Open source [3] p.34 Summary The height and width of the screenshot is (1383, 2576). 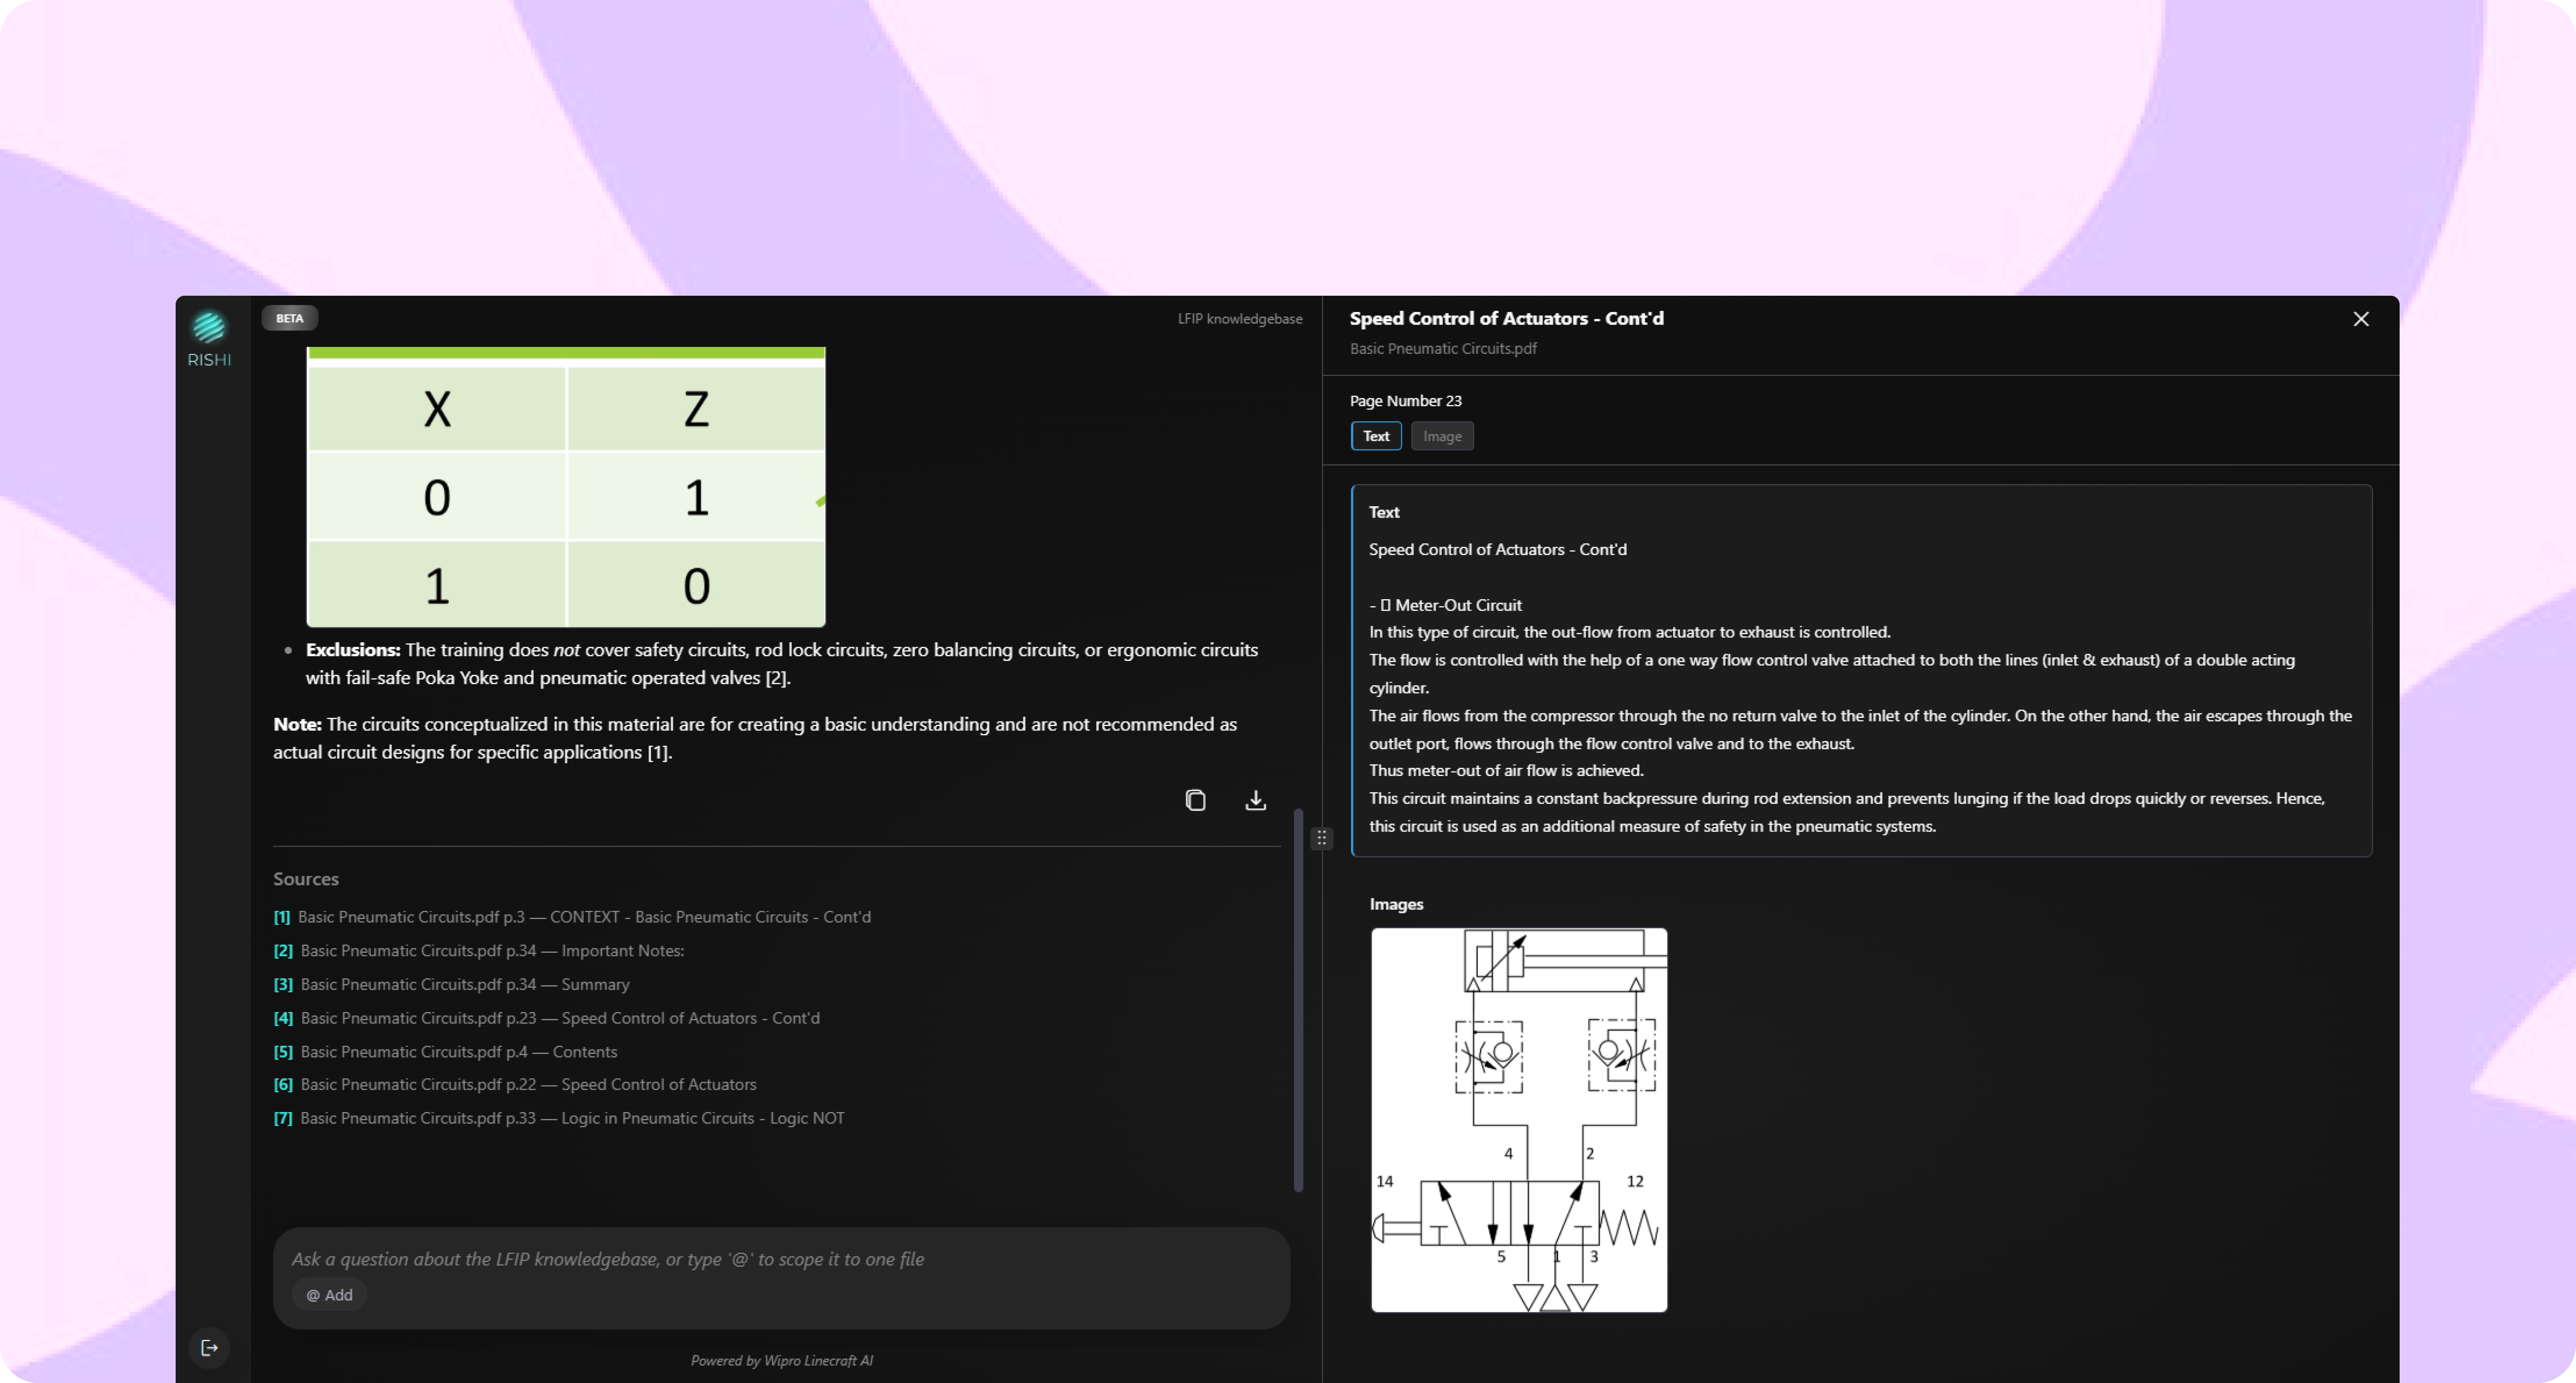452,985
